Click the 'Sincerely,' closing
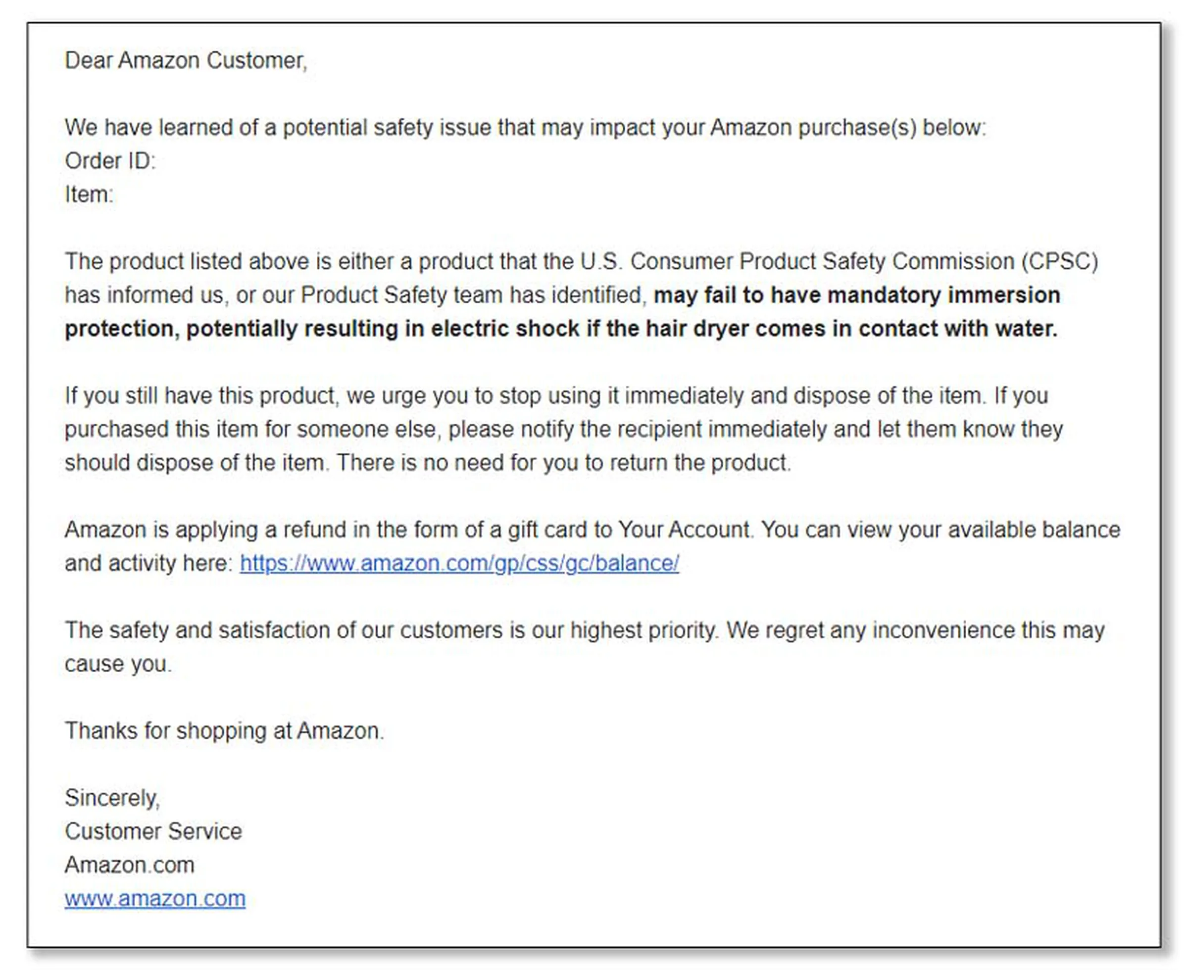This screenshot has width=1188, height=970. 112,798
